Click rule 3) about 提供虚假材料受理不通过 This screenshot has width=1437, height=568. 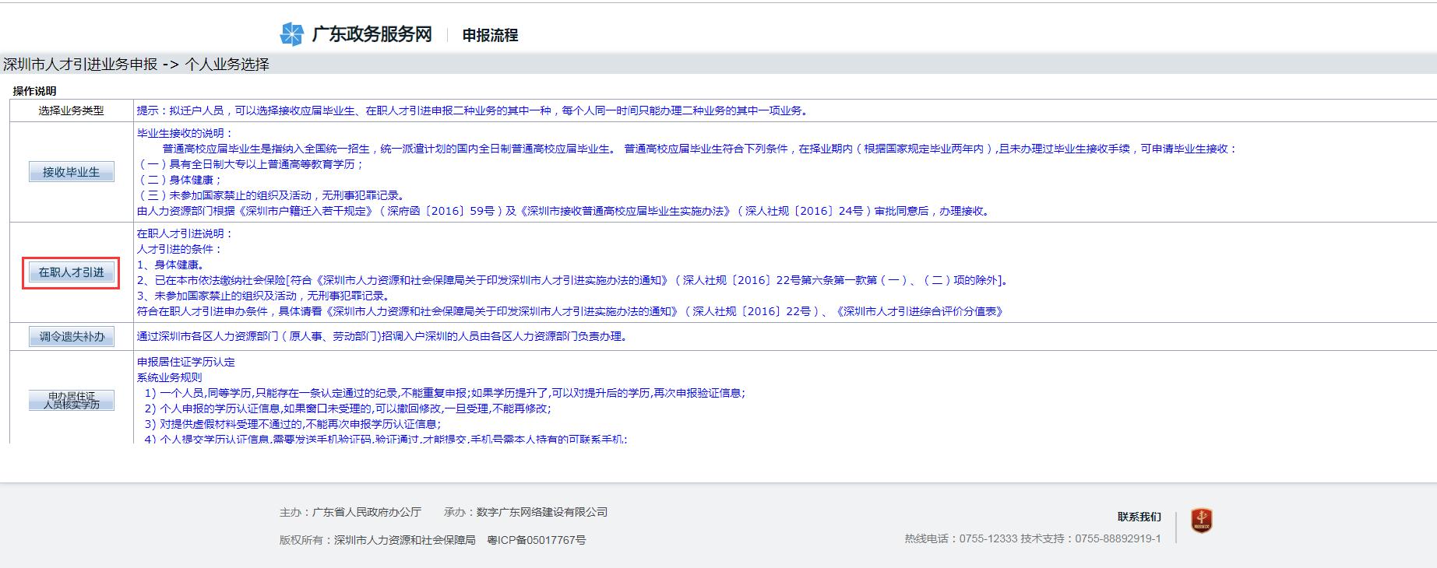pos(293,424)
